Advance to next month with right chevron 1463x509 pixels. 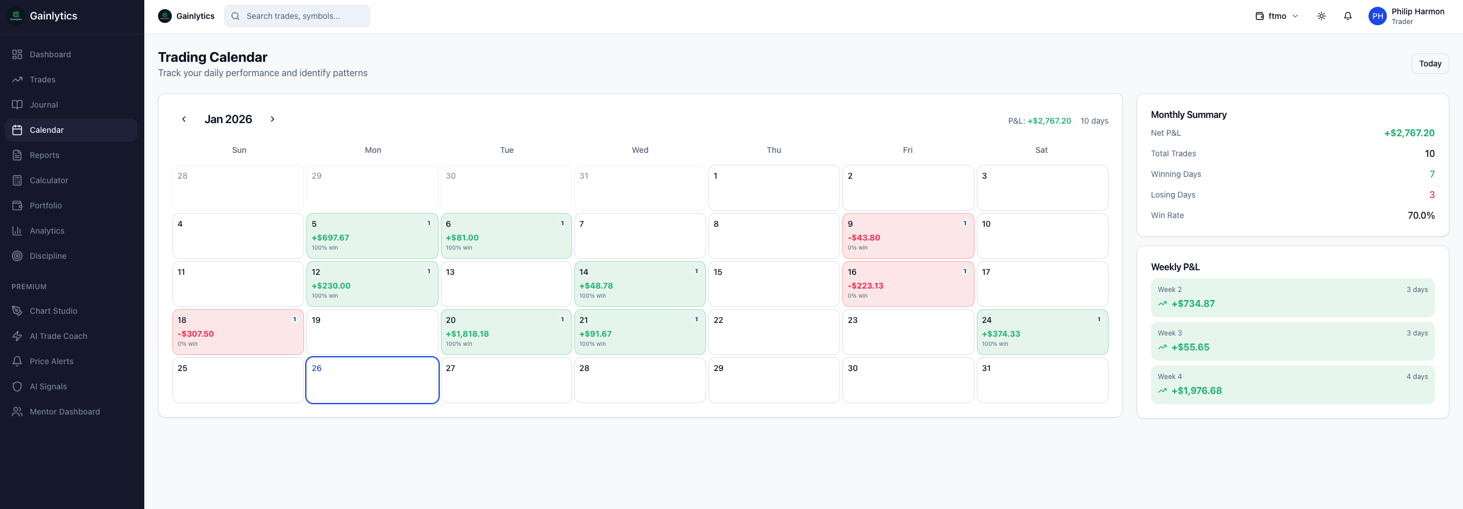tap(273, 119)
